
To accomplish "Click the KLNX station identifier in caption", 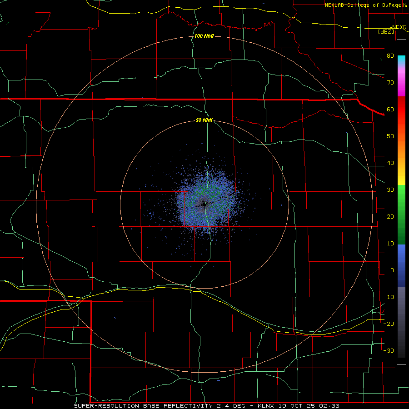I will click(x=266, y=406).
